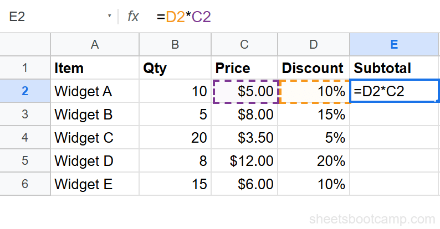Click the quantity 15 cell for Widget E
This screenshot has height=229, width=440.
coord(175,184)
